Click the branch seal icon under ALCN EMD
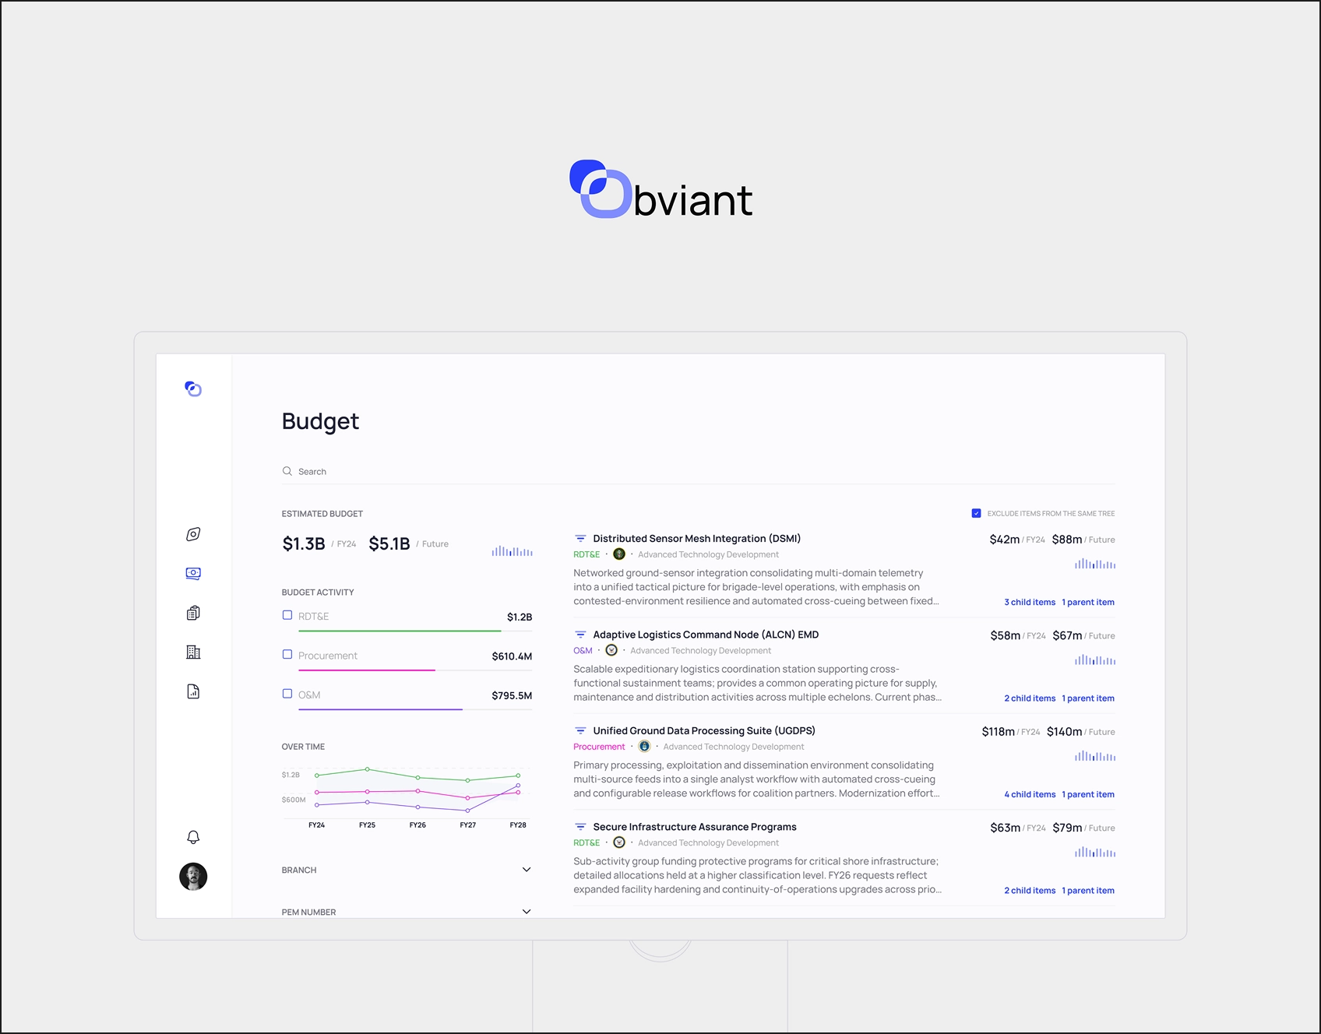 coord(611,650)
